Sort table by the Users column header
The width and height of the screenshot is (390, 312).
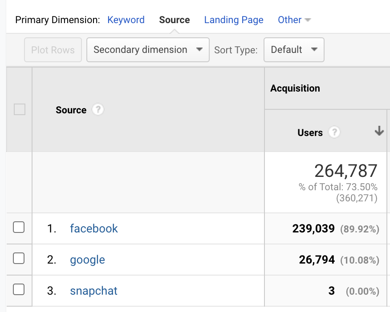click(310, 132)
